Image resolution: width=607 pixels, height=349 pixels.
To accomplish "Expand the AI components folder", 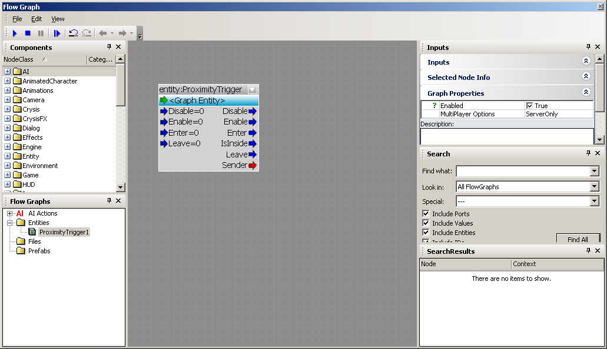I will pos(7,72).
